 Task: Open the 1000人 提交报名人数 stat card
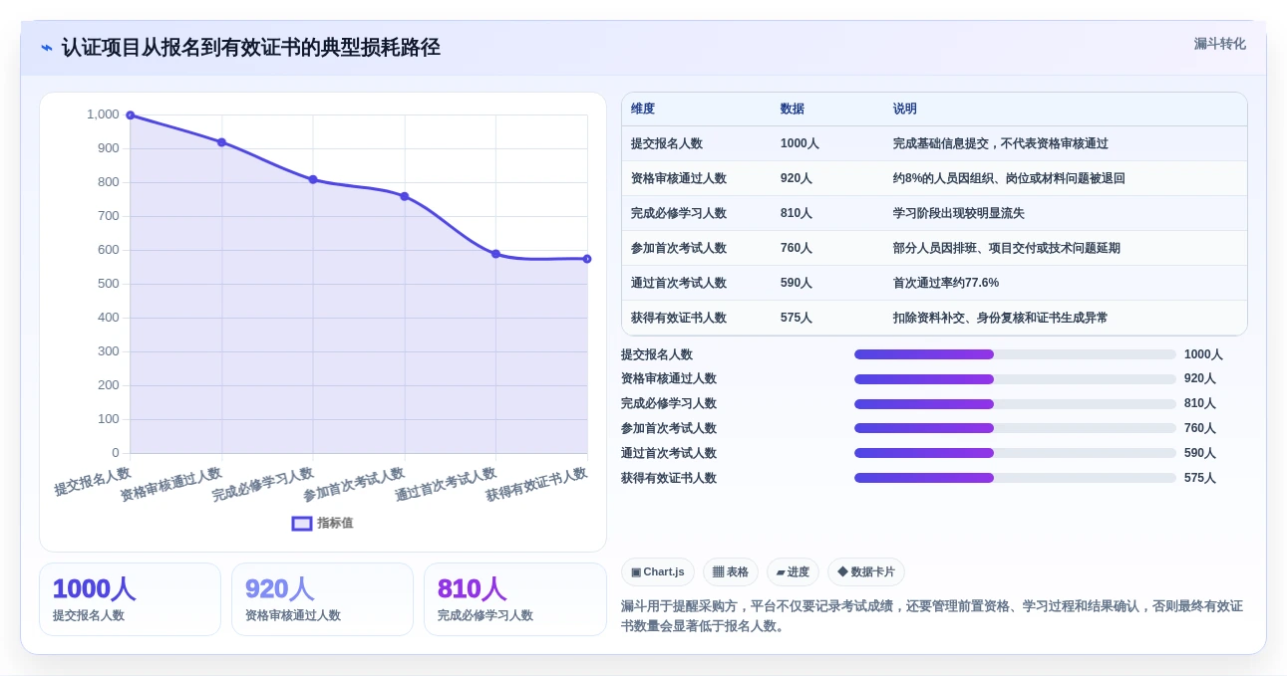[130, 599]
